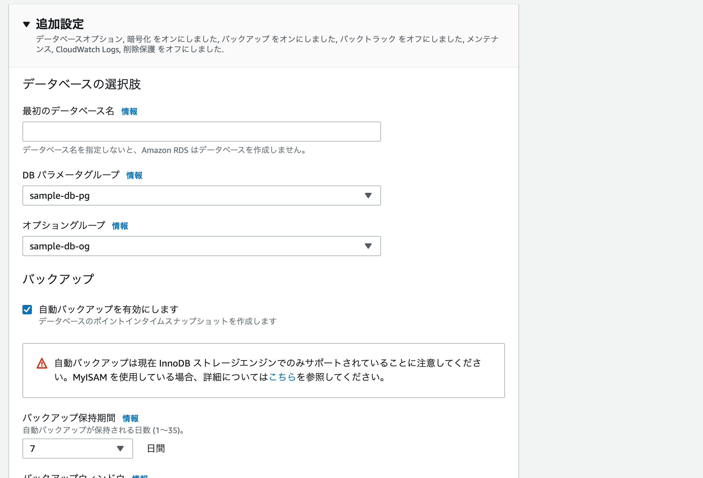Focus the 最初のデータベース名 text field
This screenshot has height=478, width=703.
click(201, 132)
